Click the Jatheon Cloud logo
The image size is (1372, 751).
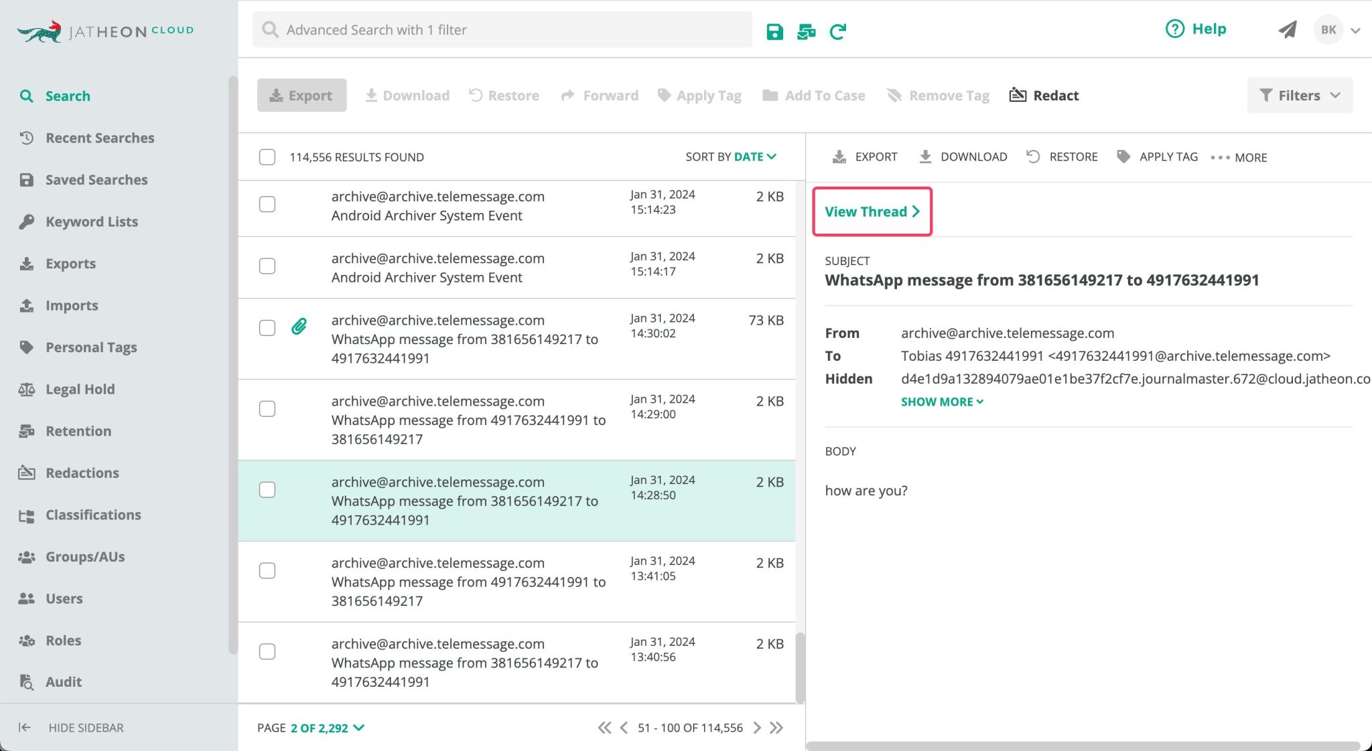click(x=105, y=29)
